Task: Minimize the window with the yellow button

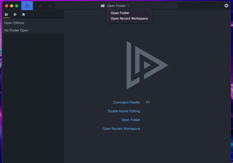Action: tap(12, 6)
